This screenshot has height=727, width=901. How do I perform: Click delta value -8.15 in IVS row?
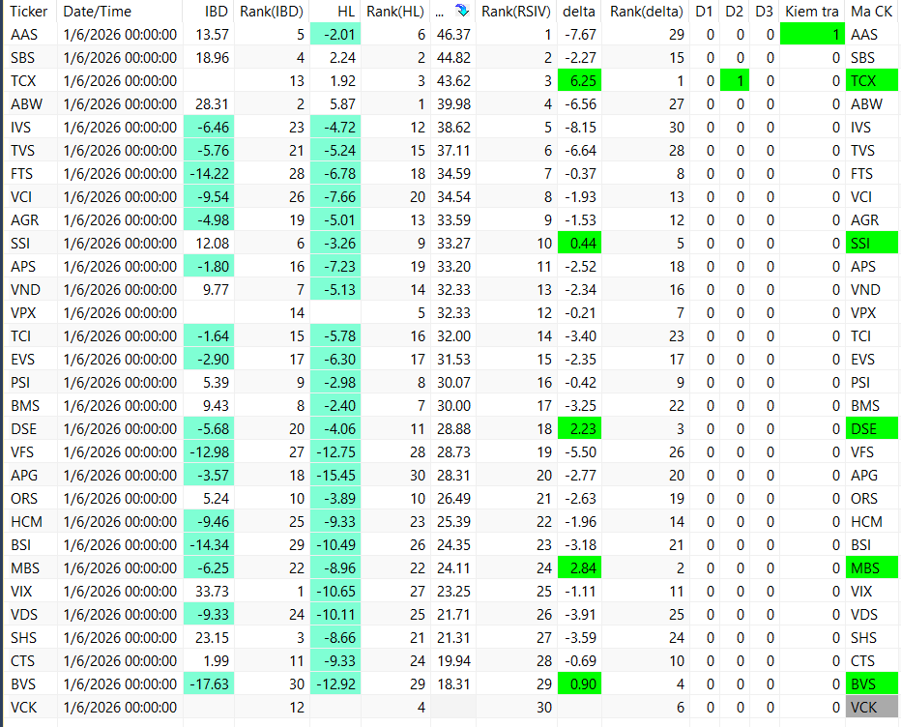pos(580,128)
